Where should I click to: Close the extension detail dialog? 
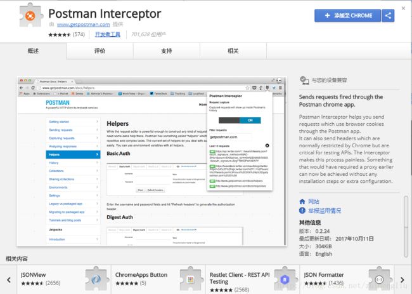point(403,8)
